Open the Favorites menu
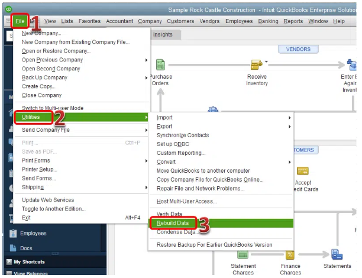The image size is (362, 278). [89, 21]
